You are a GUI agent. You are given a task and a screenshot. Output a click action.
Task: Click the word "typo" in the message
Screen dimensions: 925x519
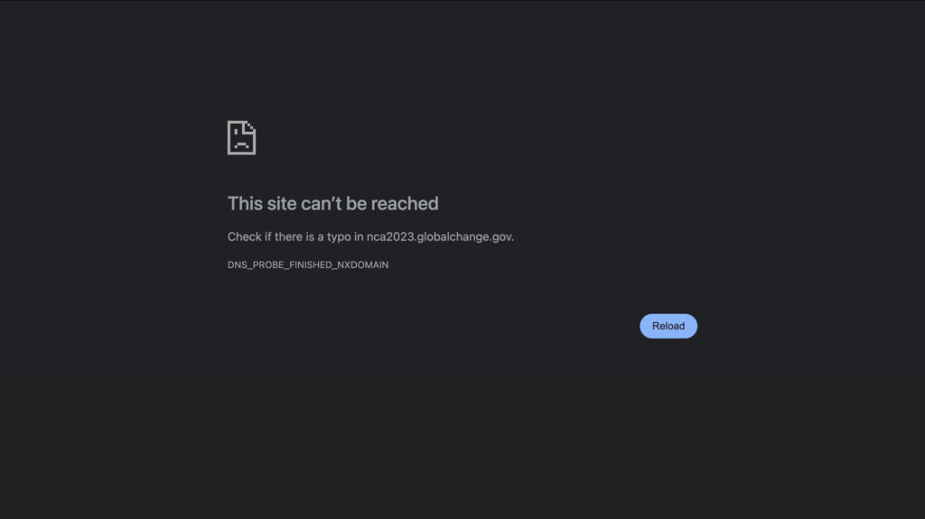[x=339, y=237]
